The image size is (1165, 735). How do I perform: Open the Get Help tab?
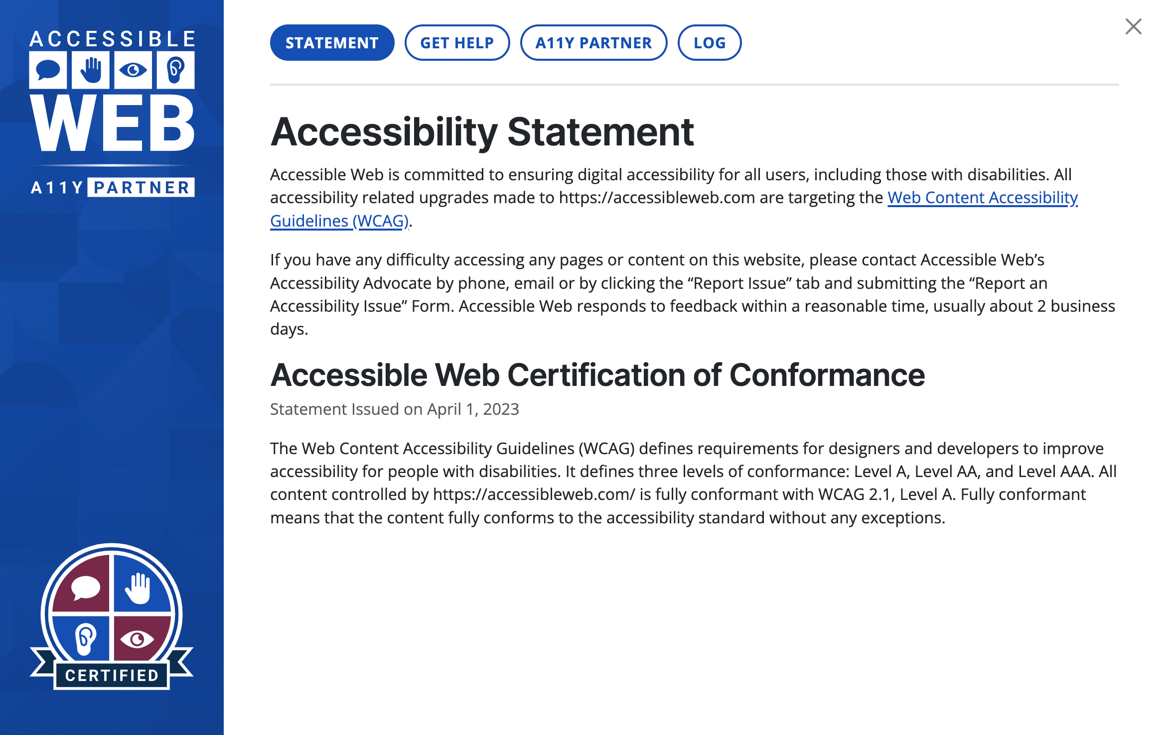click(457, 43)
